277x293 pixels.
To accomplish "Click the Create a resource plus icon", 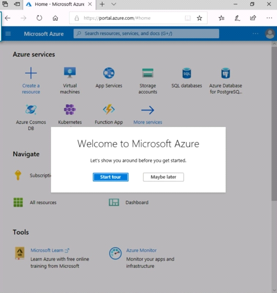I will tap(31, 73).
